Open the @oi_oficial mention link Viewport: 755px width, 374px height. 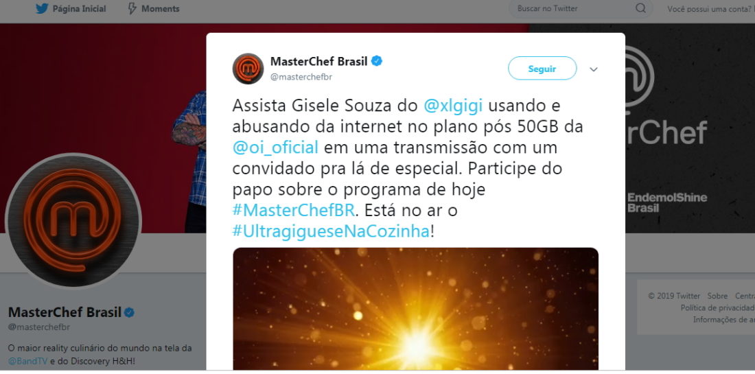(275, 148)
